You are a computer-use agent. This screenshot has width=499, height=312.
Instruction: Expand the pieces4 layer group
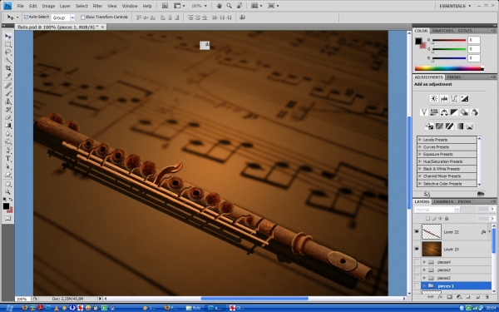[424, 262]
